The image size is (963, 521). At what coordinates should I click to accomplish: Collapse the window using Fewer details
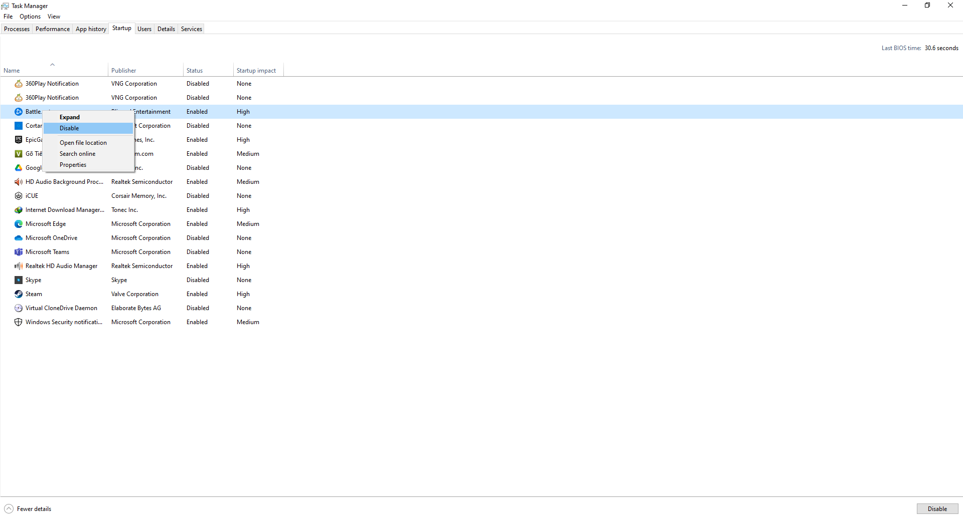[x=28, y=508]
